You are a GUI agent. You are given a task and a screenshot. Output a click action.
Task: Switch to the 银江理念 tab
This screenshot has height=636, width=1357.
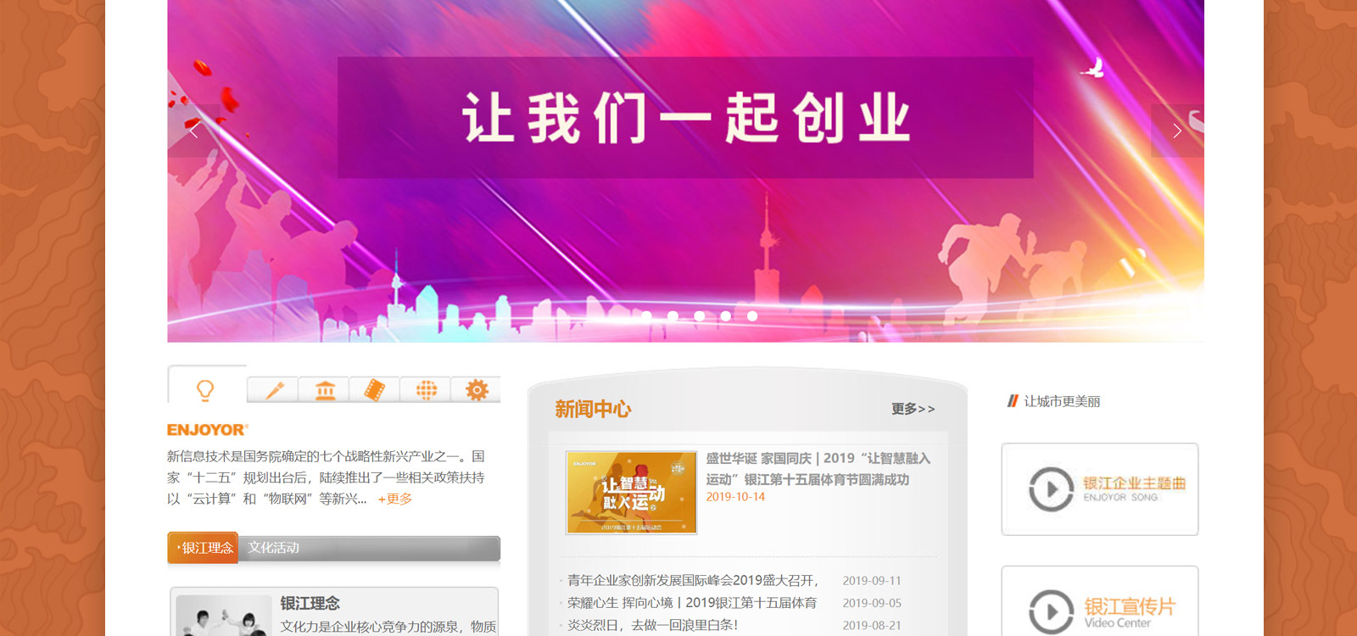[204, 548]
